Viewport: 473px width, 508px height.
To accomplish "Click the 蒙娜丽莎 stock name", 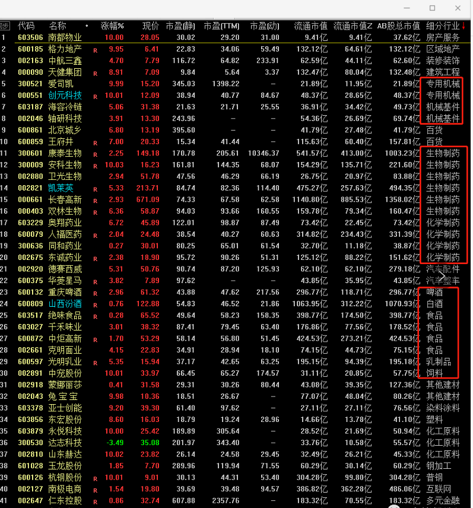I will coord(65,385).
